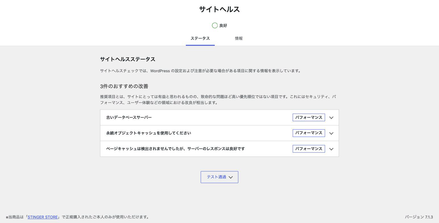Screen dimensions: 439x223
Task: Click the サイトヘルス page title
Action: click(219, 9)
